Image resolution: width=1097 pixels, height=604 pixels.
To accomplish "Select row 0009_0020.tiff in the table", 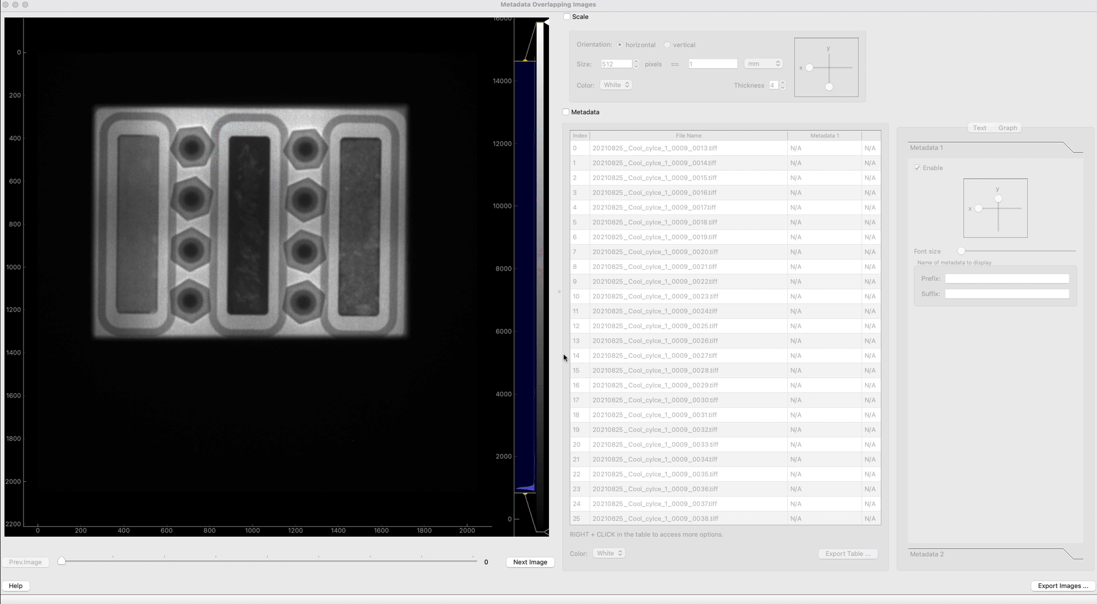I will 655,252.
